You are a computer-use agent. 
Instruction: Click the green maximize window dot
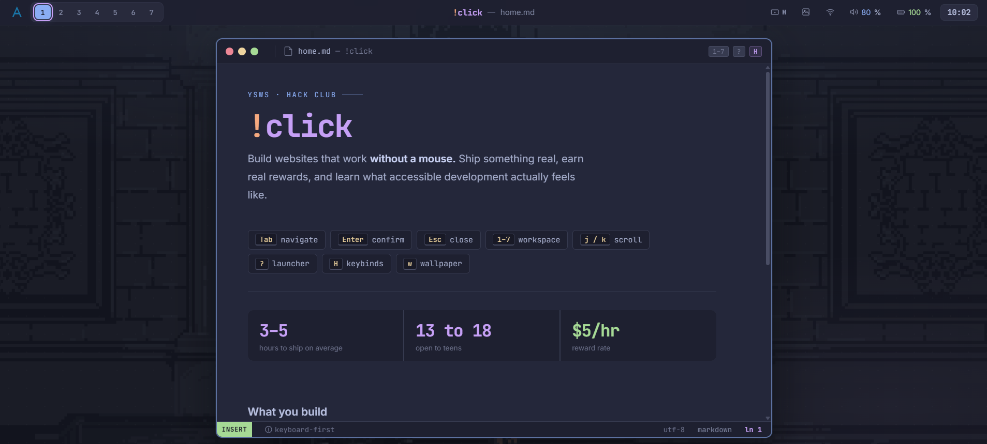coord(254,51)
